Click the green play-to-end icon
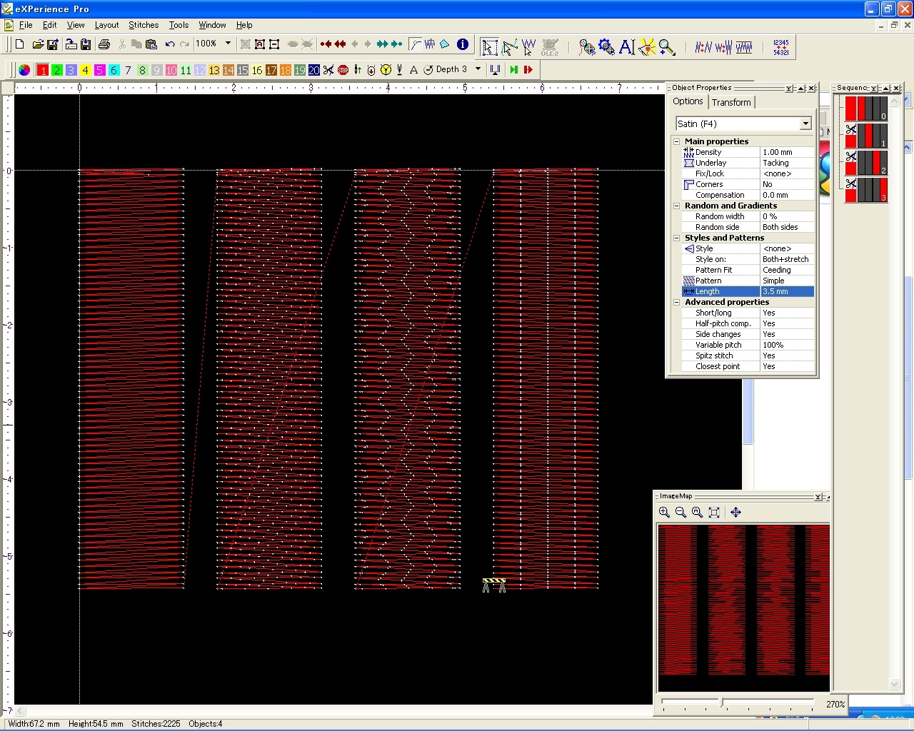914x731 pixels. [513, 70]
